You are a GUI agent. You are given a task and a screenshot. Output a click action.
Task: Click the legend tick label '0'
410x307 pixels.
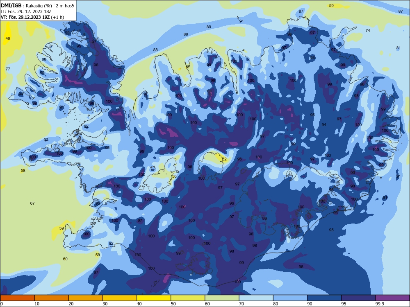point(2,304)
